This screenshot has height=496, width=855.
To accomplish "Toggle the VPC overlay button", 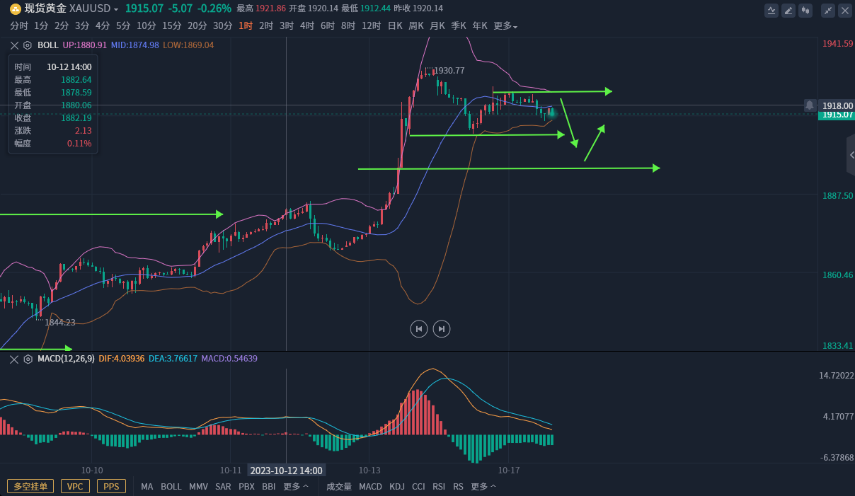I will (x=75, y=486).
